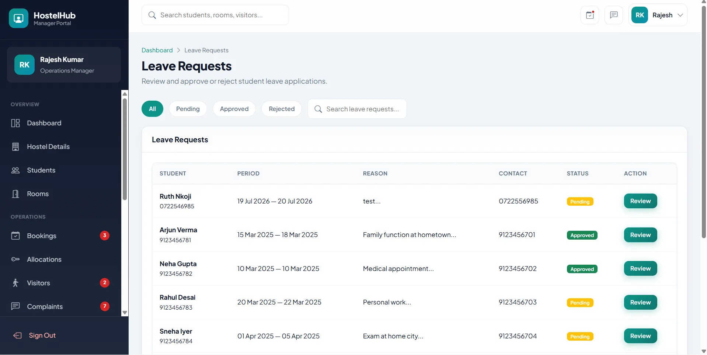Image resolution: width=707 pixels, height=355 pixels.
Task: Click the Allocations key icon
Action: pyautogui.click(x=15, y=260)
